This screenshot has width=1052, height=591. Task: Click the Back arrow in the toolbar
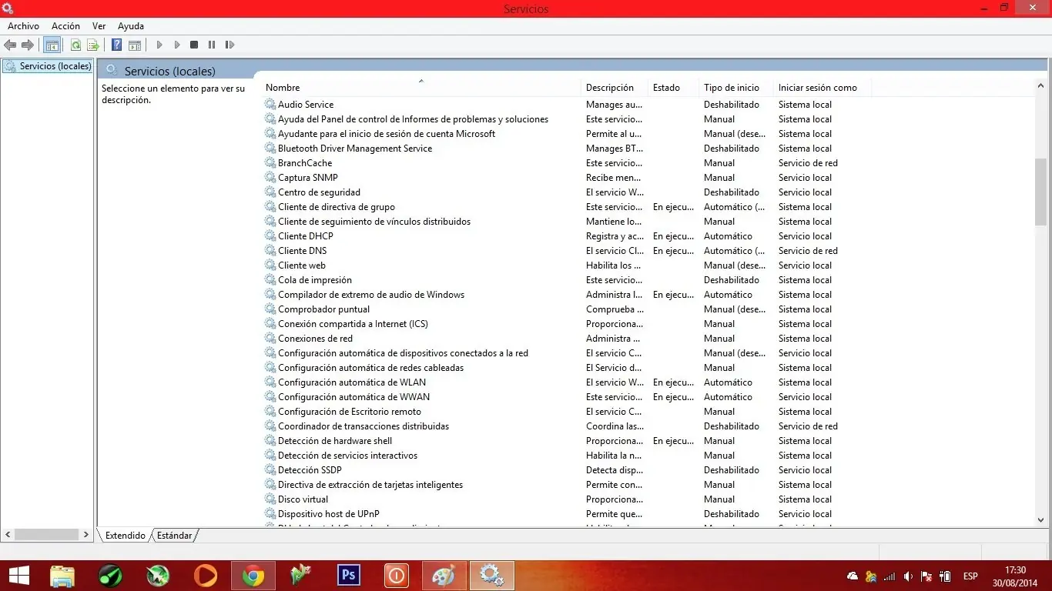11,45
